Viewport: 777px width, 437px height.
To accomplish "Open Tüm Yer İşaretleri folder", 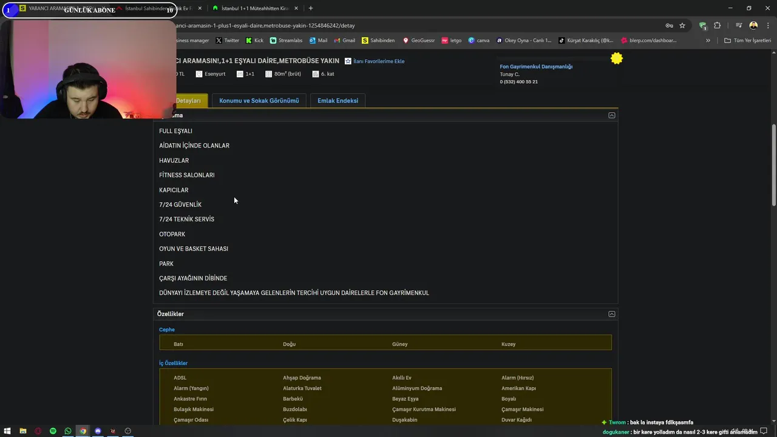I will (747, 41).
